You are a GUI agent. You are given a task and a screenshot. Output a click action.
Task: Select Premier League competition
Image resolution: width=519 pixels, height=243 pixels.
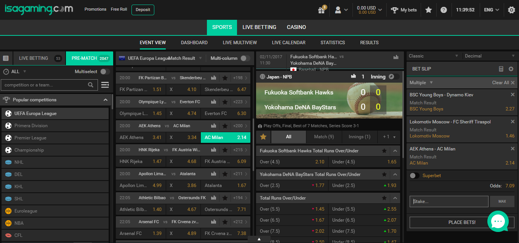pos(55,138)
